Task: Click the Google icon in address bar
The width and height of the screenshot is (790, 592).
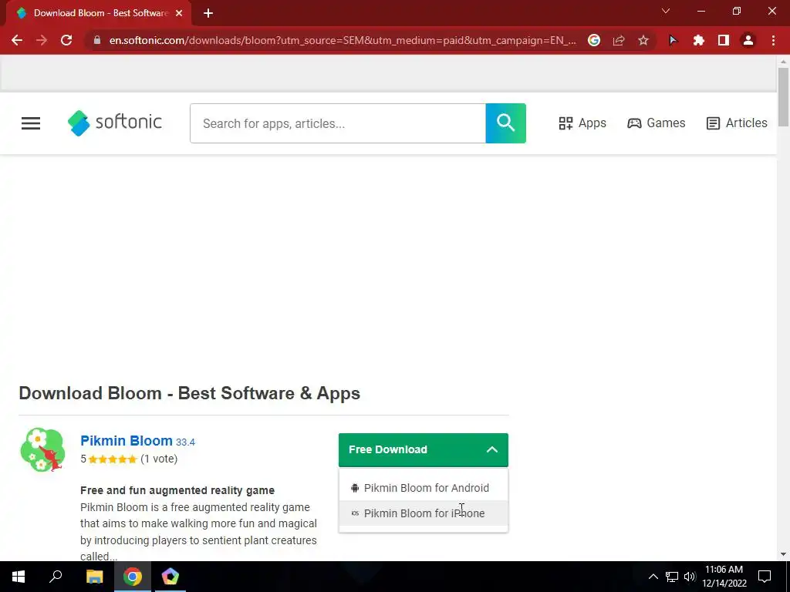Action: 594,40
